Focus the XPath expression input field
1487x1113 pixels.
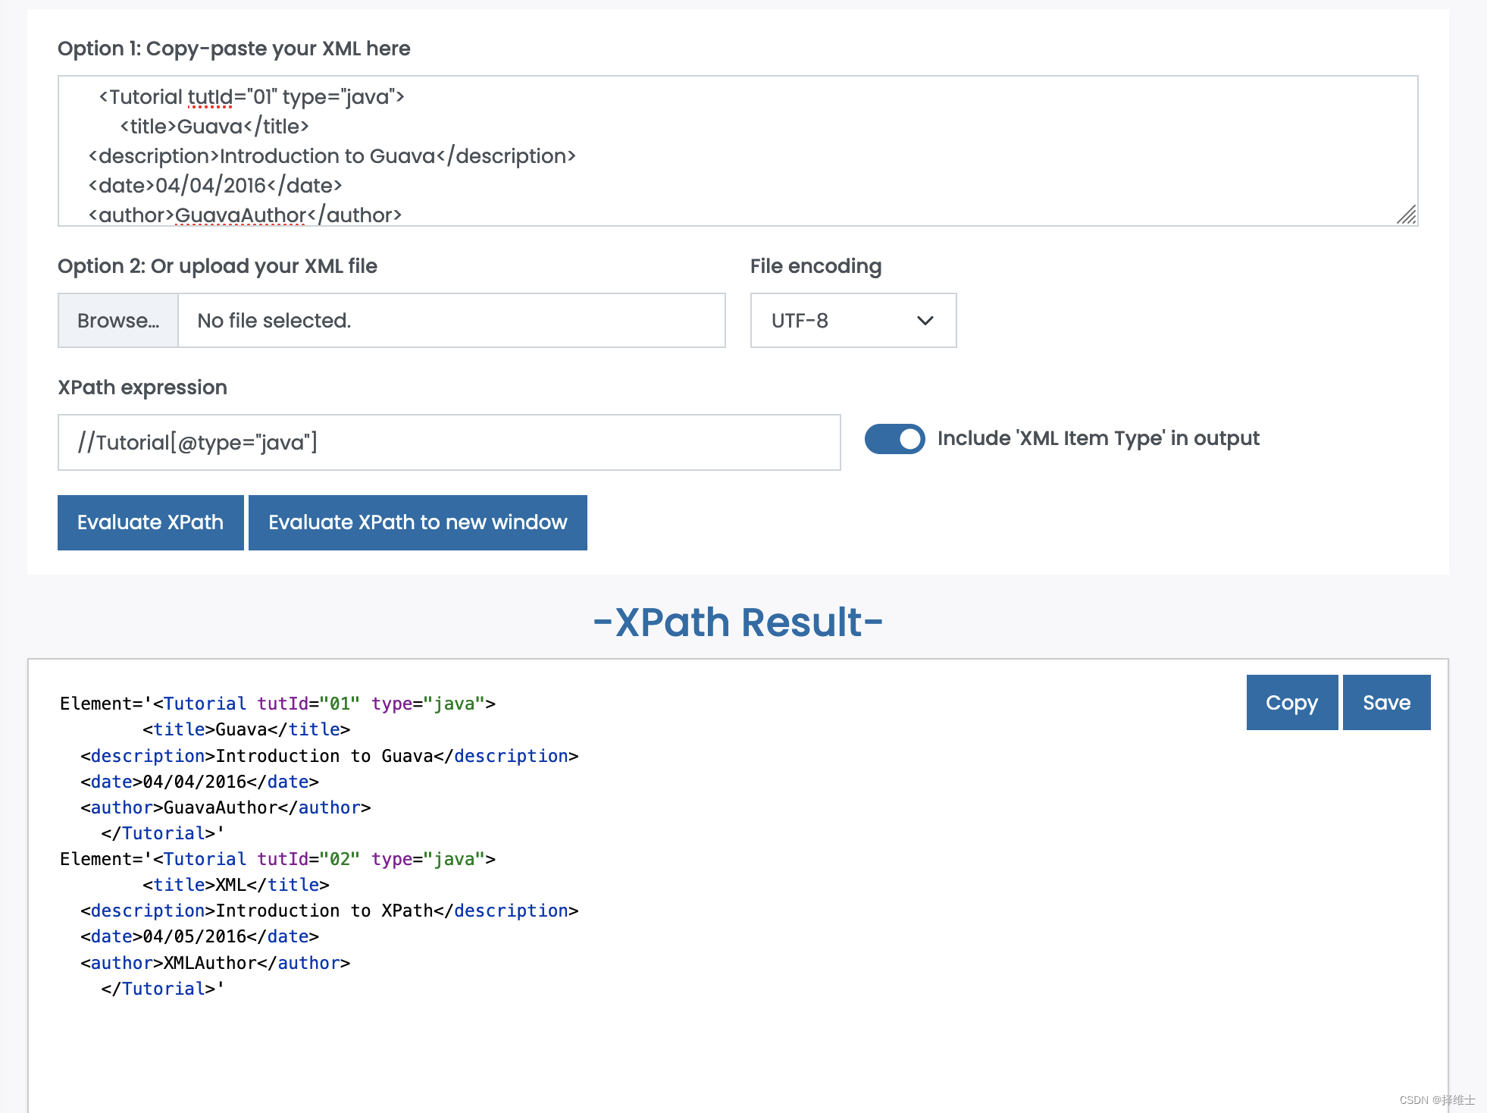(x=449, y=443)
